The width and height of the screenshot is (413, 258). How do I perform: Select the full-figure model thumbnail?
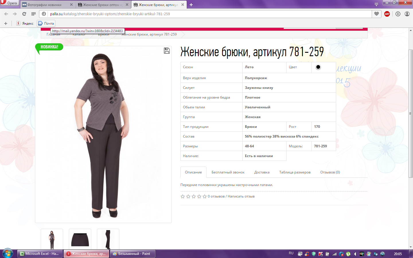tap(52, 239)
